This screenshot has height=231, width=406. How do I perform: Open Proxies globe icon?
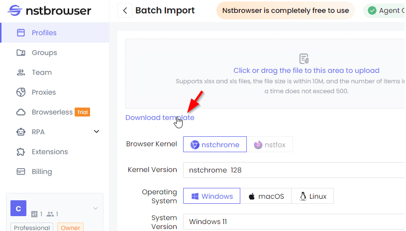21,92
